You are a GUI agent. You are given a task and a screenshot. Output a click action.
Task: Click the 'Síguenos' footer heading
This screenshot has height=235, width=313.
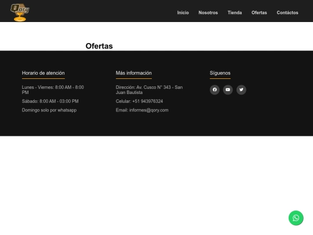(x=220, y=73)
